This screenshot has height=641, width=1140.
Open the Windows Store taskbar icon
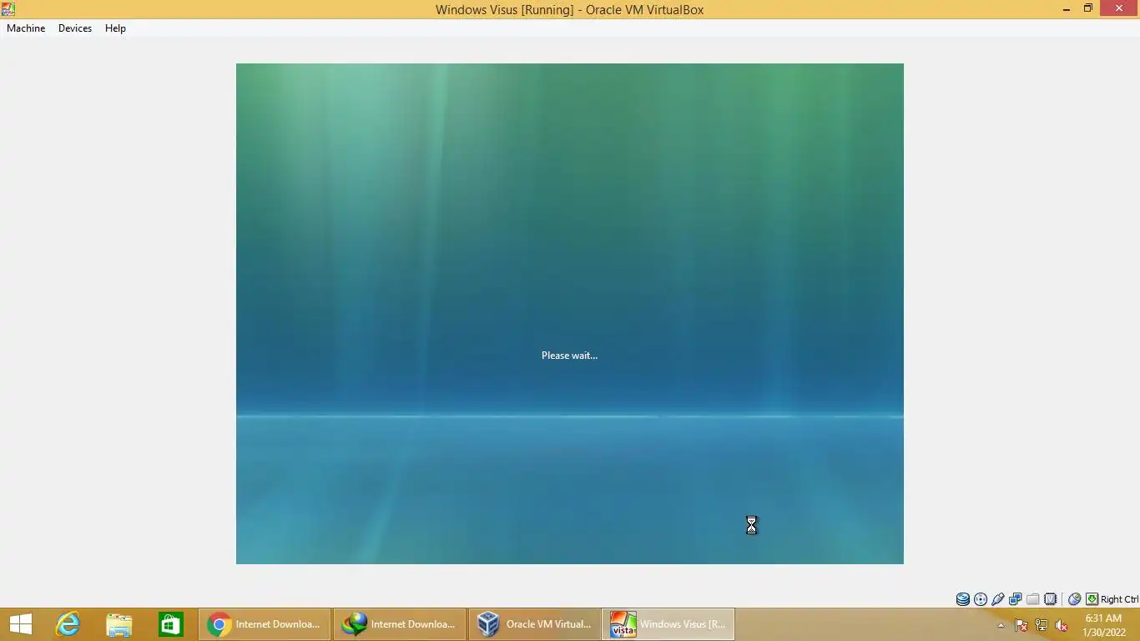pos(171,624)
